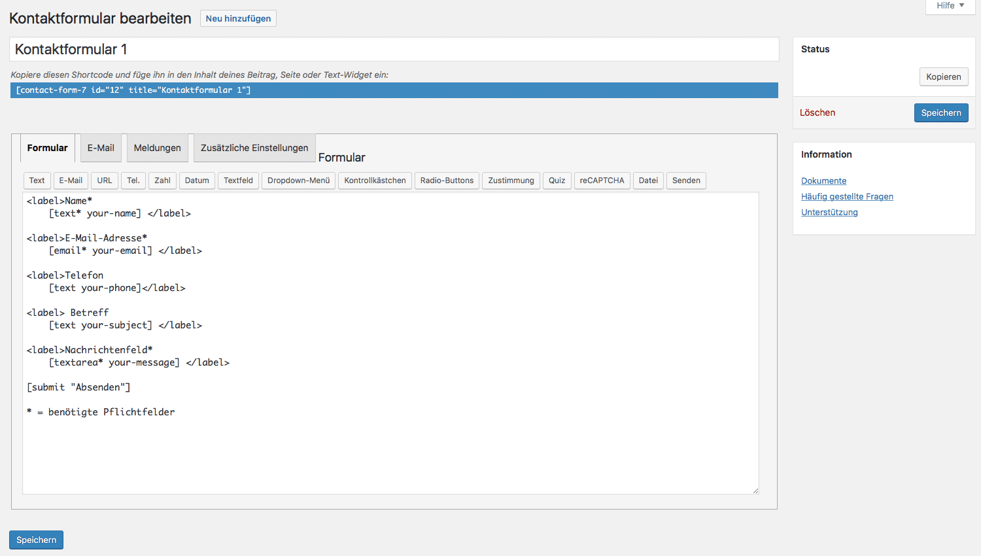Open the Unterstützung link
This screenshot has height=556, width=981.
click(x=829, y=212)
